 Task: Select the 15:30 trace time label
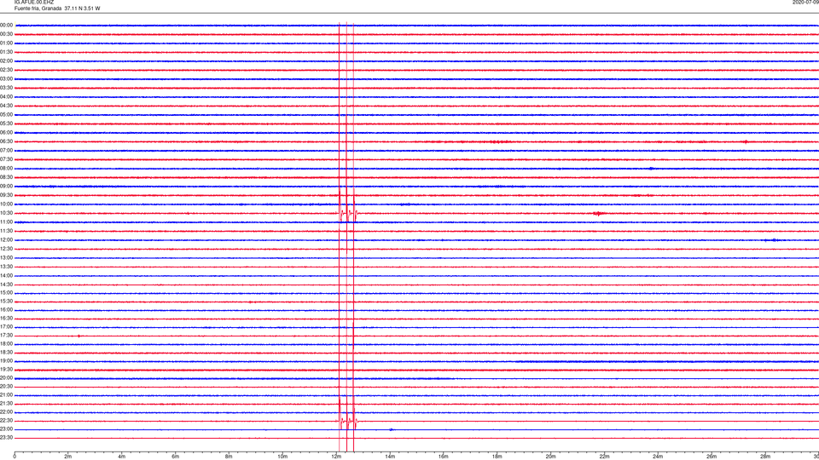point(6,301)
